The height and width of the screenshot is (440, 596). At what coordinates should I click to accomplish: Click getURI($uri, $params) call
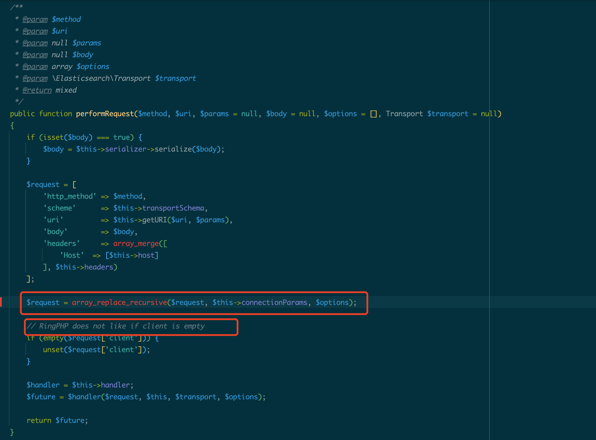186,220
